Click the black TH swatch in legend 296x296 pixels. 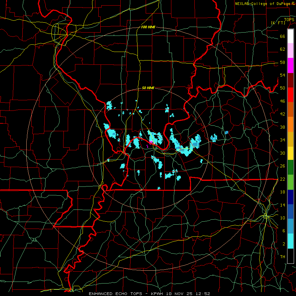pyautogui.click(x=290, y=256)
